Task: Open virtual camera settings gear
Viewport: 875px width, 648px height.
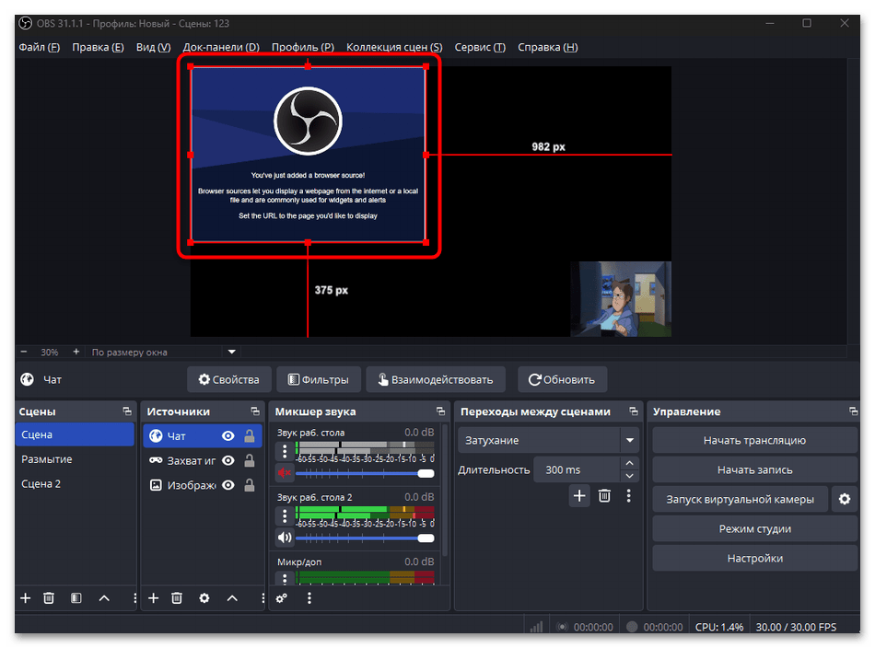Action: [845, 500]
